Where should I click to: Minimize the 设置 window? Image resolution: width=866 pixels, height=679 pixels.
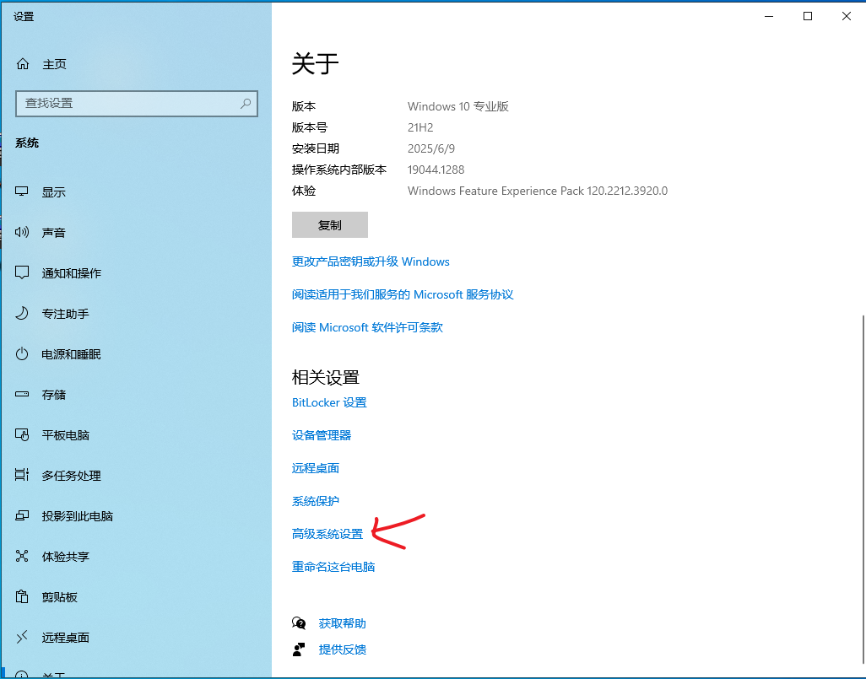click(769, 17)
